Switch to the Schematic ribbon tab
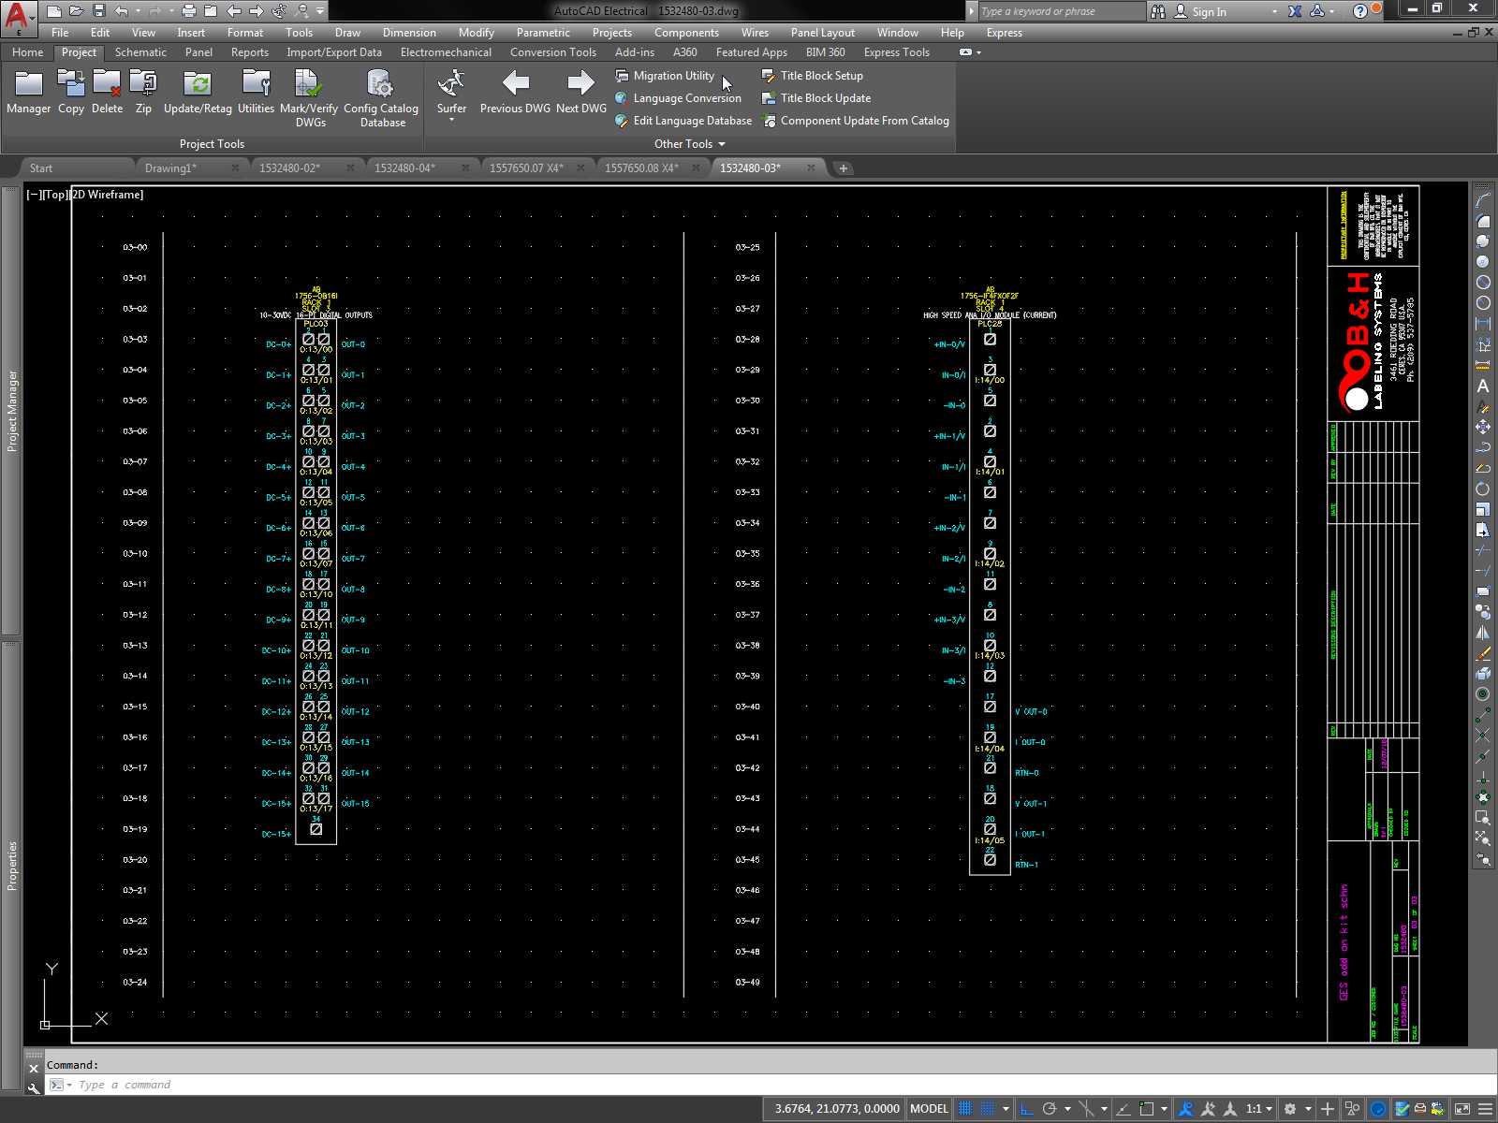 [140, 52]
